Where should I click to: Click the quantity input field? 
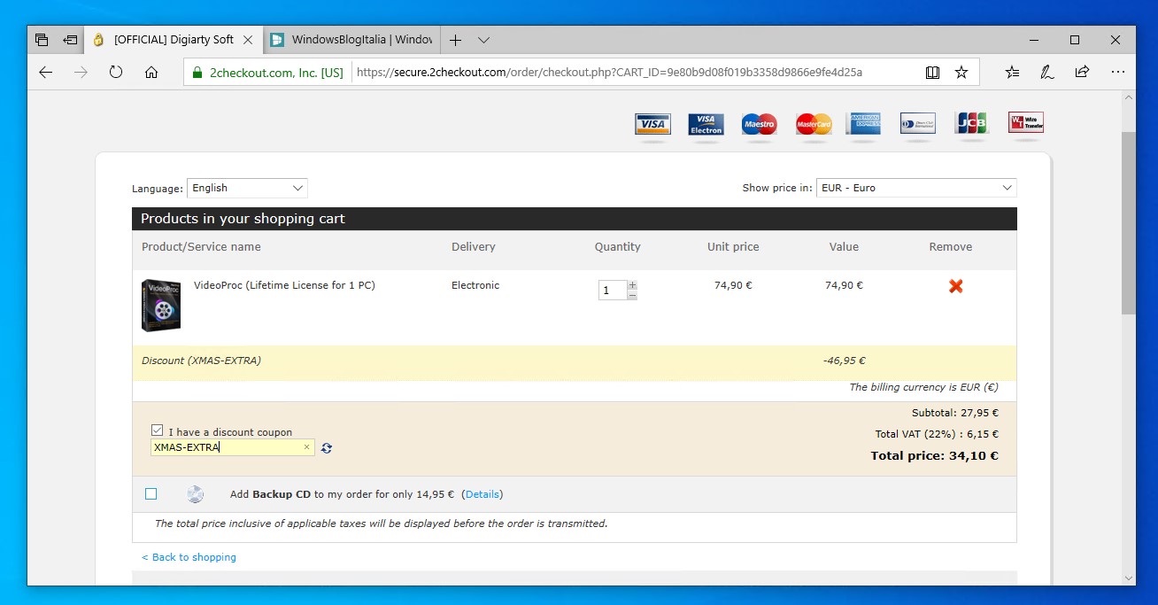[613, 290]
